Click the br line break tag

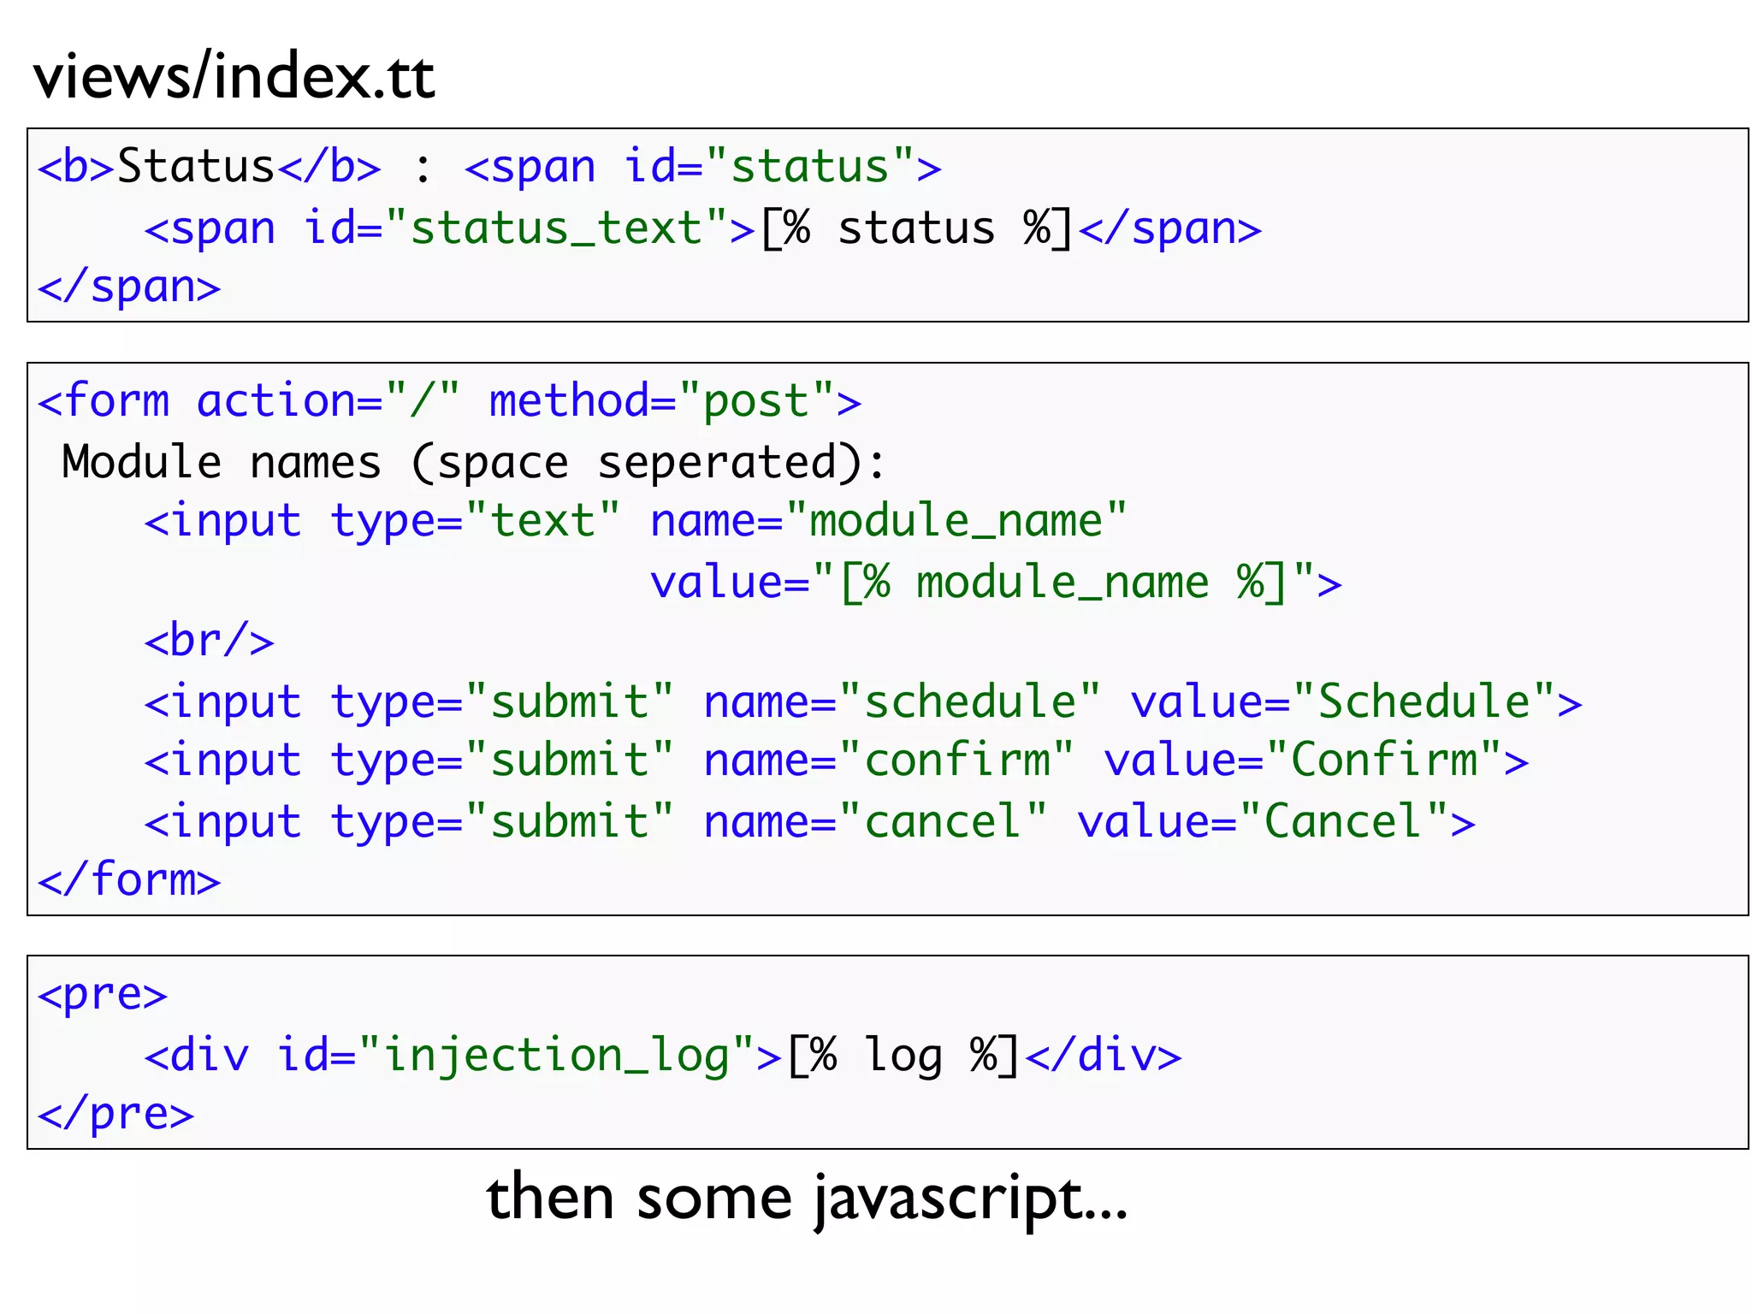209,641
